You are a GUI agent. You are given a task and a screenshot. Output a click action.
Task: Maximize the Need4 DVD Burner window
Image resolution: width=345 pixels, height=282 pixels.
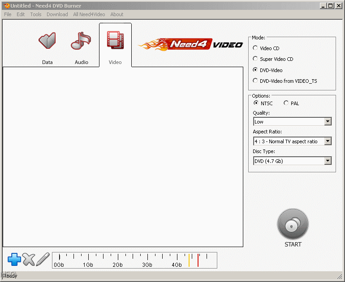point(331,6)
